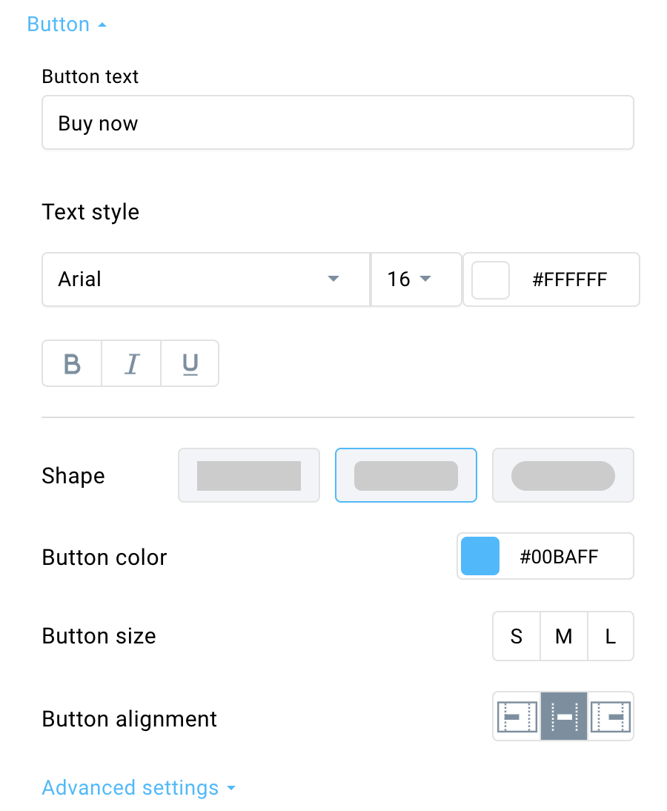Click the Buy now button text field
Screen dimensions: 667x811
pos(338,122)
